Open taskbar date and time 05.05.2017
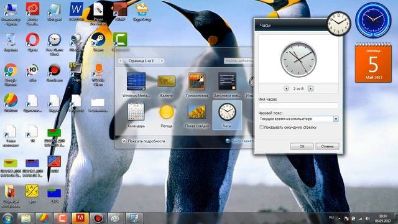 [383, 218]
